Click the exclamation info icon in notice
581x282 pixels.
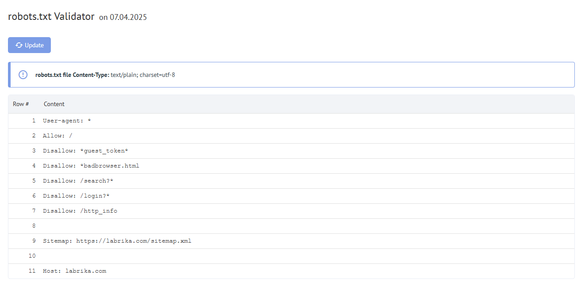[23, 75]
